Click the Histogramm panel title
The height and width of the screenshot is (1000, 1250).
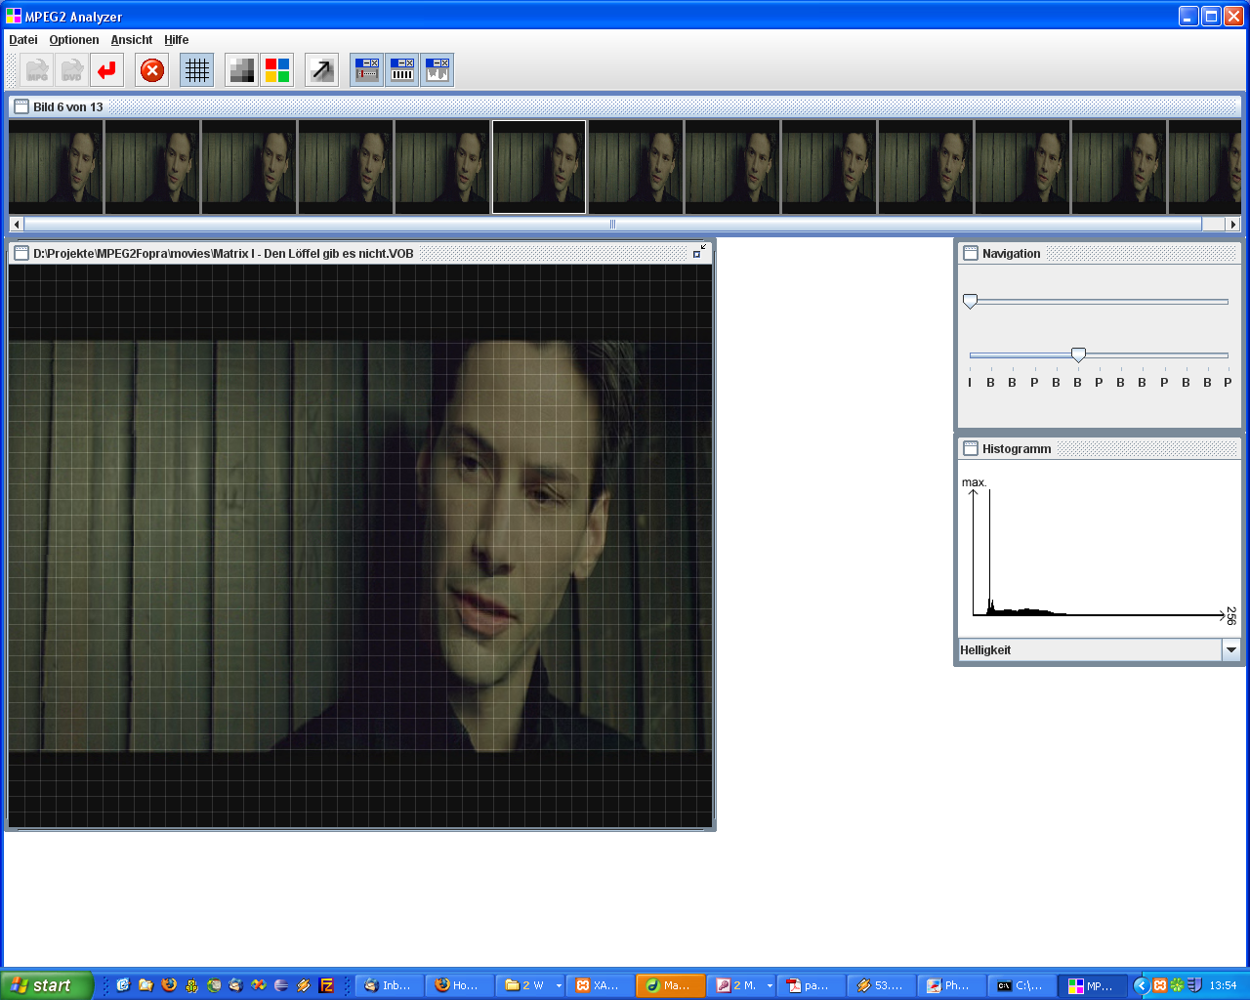click(x=1017, y=449)
